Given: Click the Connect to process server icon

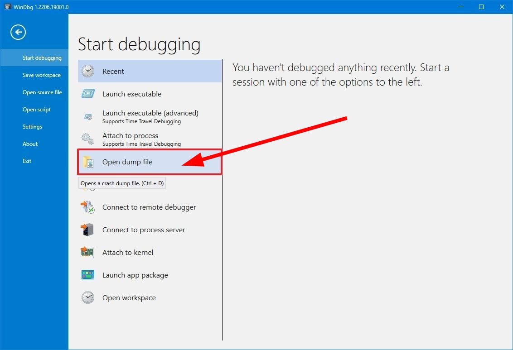Looking at the screenshot, I should [x=87, y=230].
